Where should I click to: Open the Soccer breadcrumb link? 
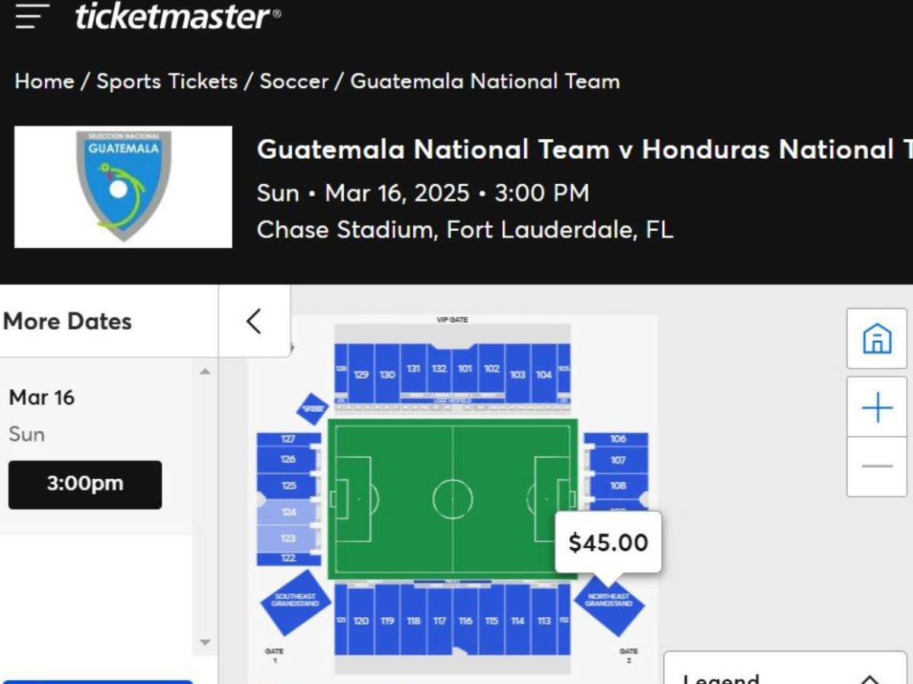294,81
